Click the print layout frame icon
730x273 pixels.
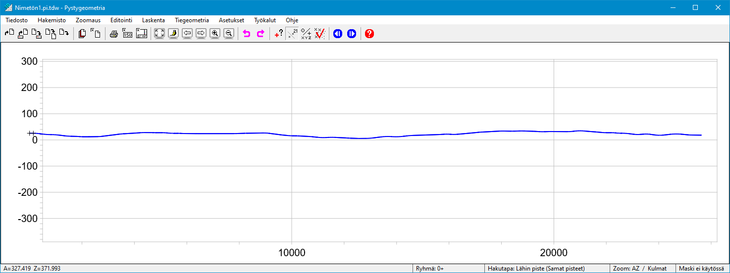click(x=142, y=34)
